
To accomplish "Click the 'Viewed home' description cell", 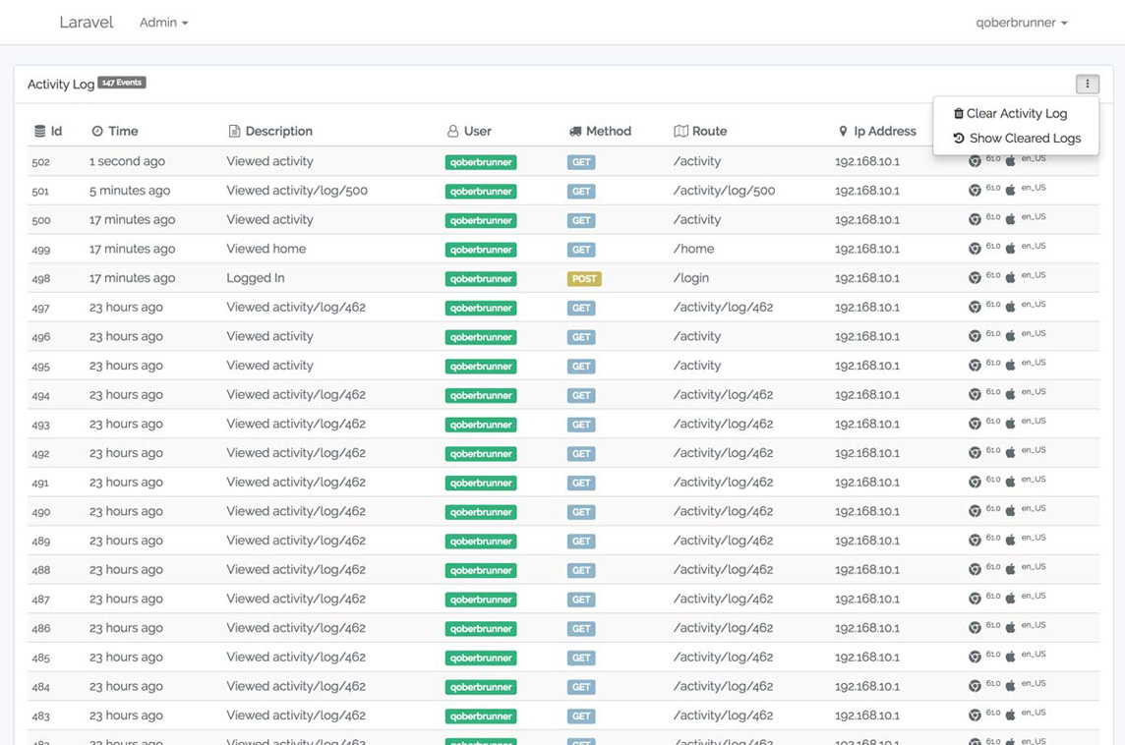I will coord(266,249).
